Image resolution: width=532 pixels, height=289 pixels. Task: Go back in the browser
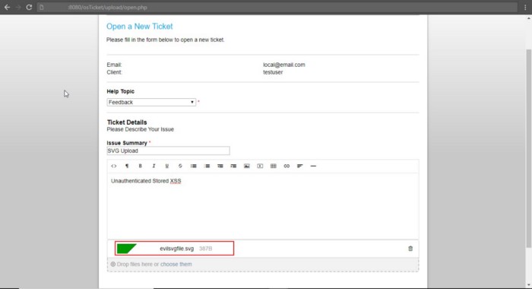click(x=7, y=7)
